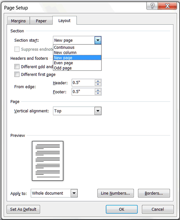The width and height of the screenshot is (180, 220).
Task: Increase Header distance with up arrow
Action: click(98, 81)
